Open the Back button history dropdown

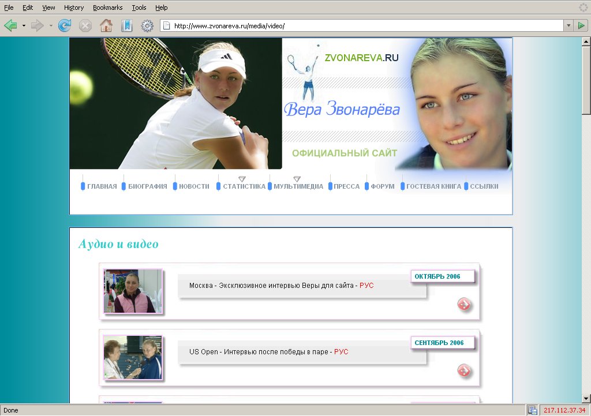(24, 25)
